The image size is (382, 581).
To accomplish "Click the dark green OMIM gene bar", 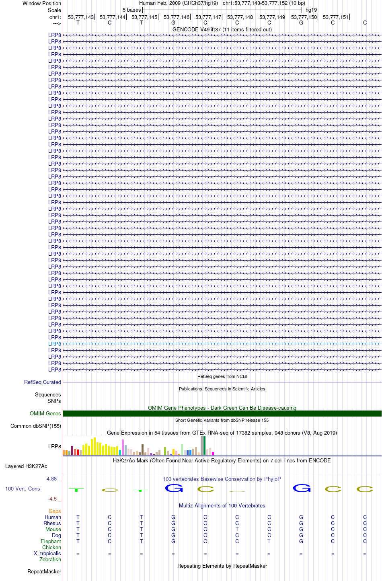I will click(222, 413).
